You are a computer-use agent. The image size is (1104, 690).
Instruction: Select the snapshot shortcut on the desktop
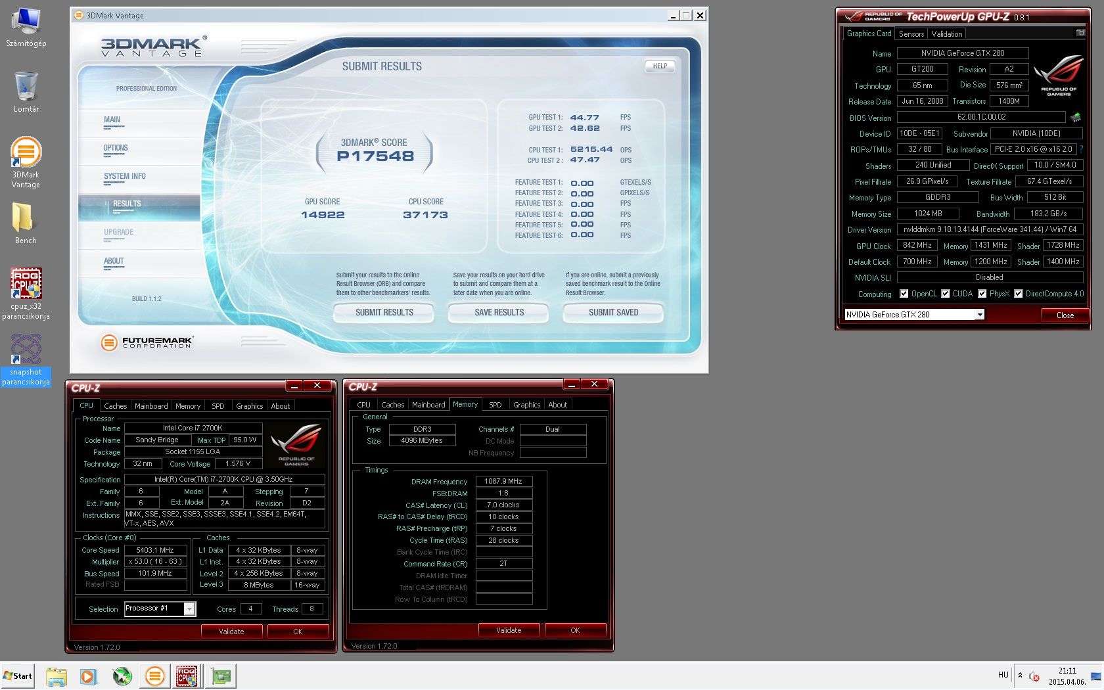pyautogui.click(x=26, y=359)
